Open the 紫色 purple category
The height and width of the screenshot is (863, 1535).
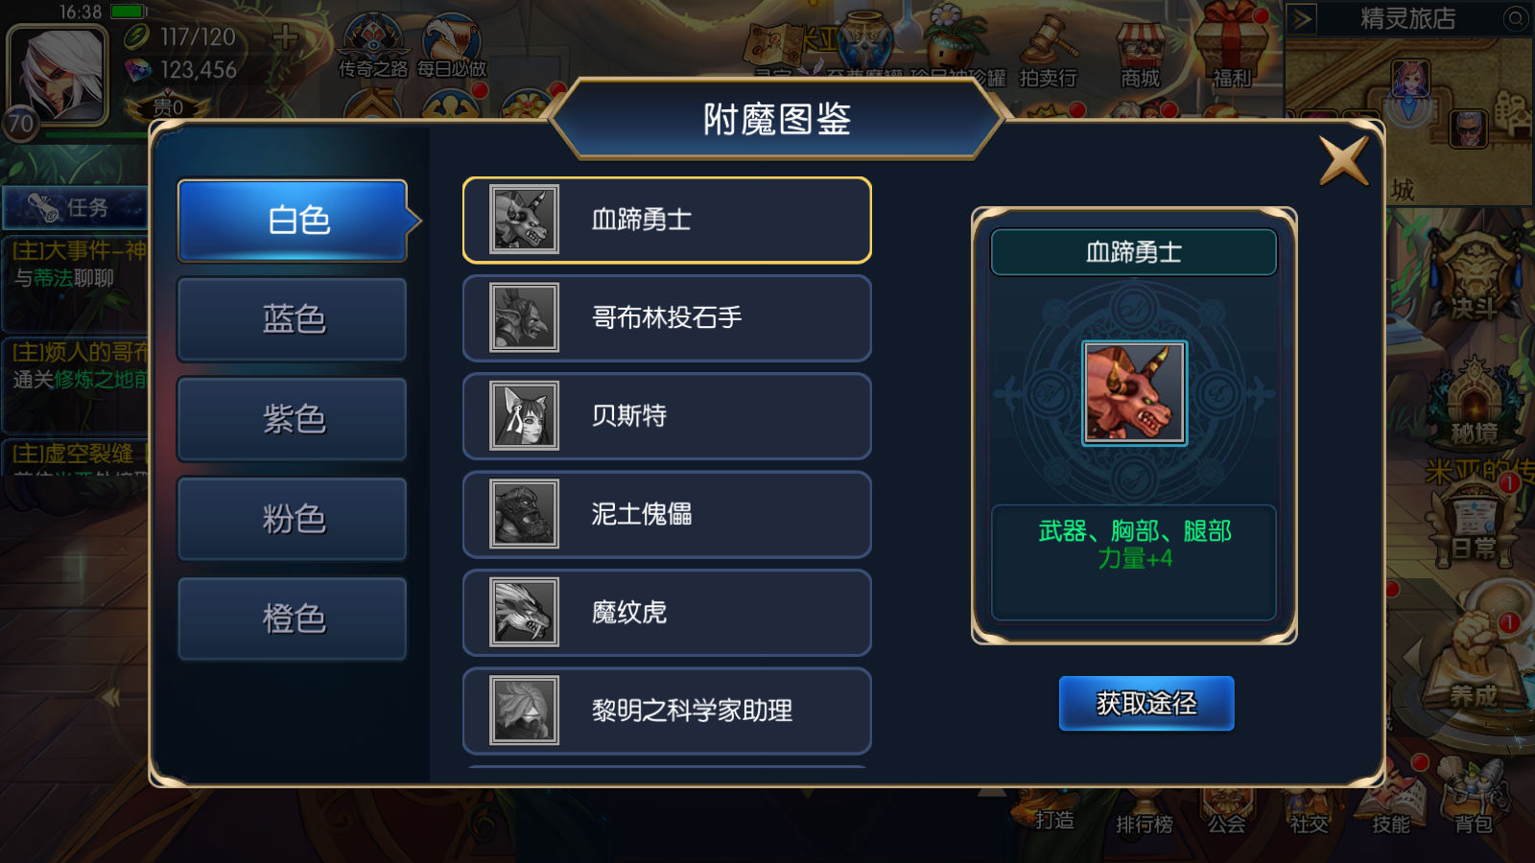coord(293,419)
